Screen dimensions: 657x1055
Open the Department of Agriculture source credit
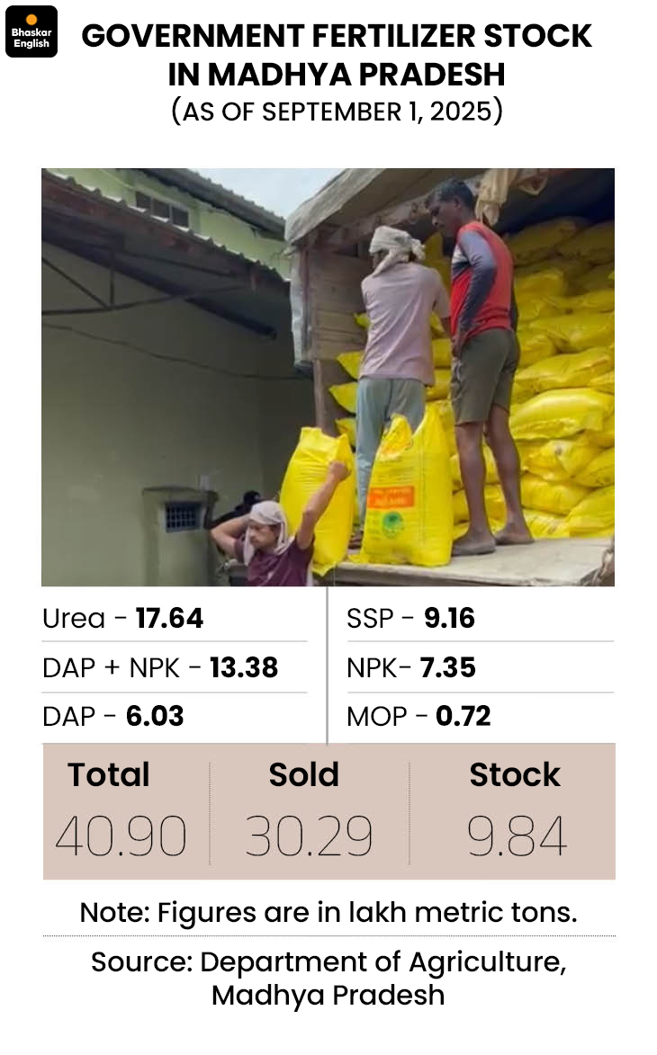coord(328,978)
